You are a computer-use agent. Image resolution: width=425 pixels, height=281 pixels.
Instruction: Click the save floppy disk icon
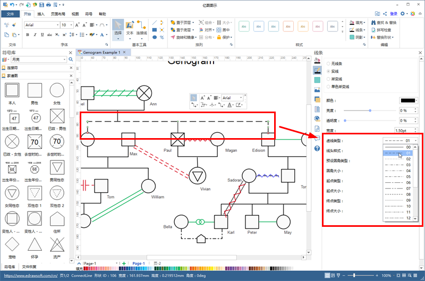click(x=42, y=5)
